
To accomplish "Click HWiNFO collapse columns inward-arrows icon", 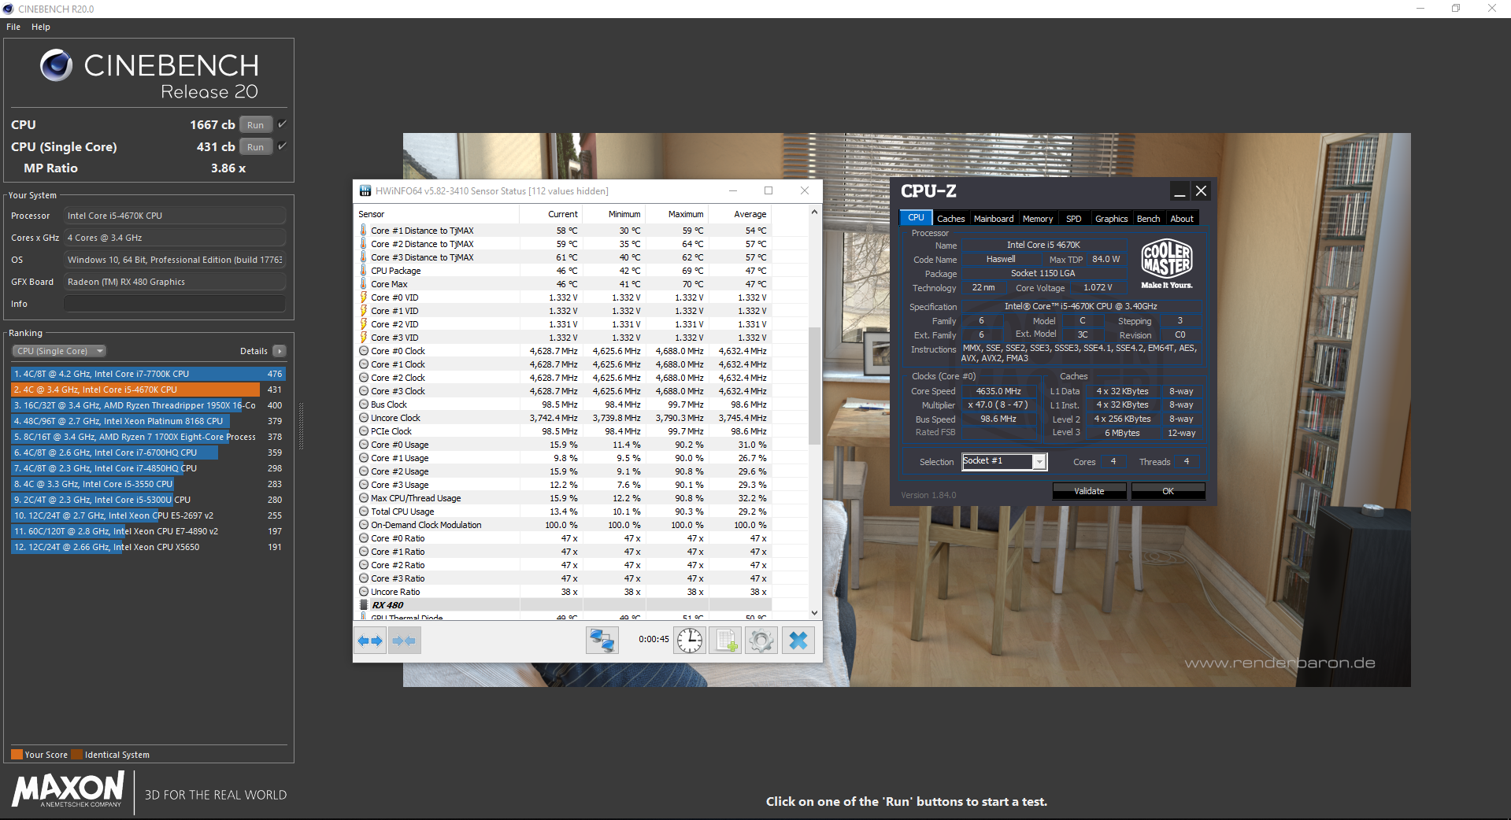I will pyautogui.click(x=404, y=641).
